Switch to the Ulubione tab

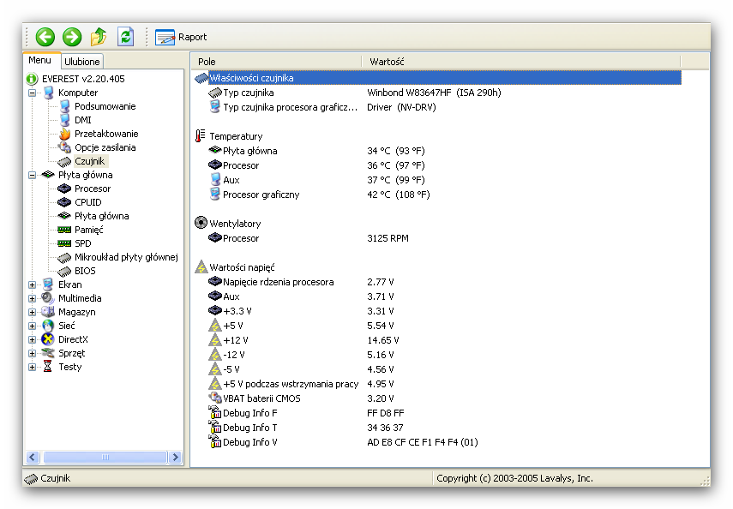coord(83,61)
